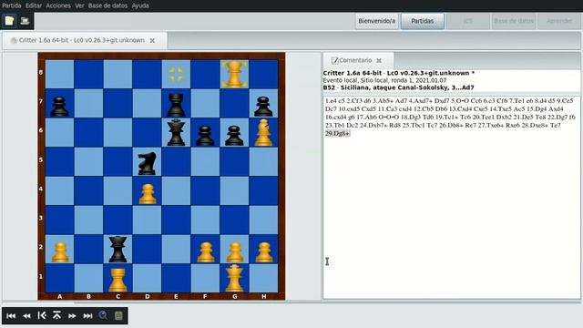Click the new game toolbar icon
This screenshot has width=583, height=328.
9,21
